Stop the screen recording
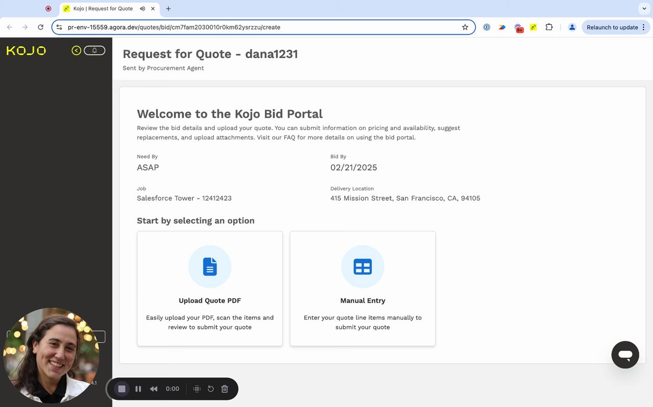Viewport: 653px width, 407px height. point(122,389)
